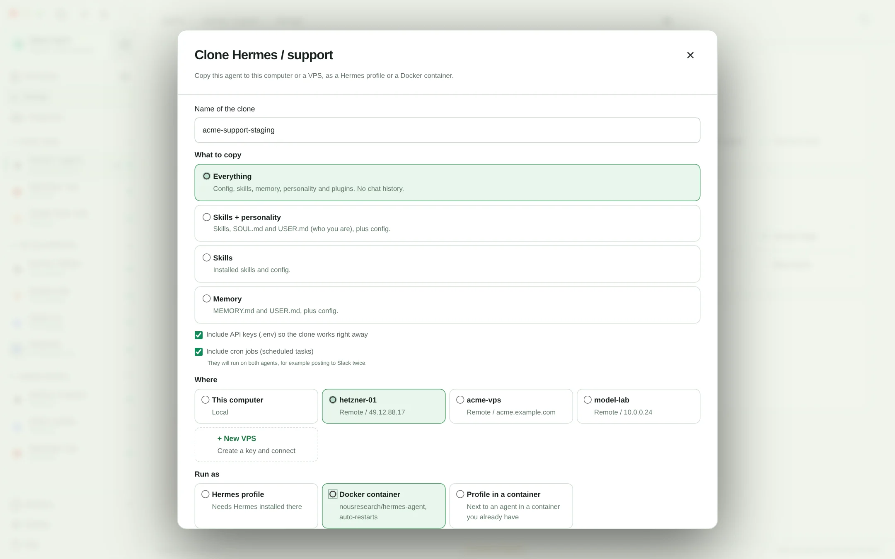Select hetzner-01 remote destination

tap(384, 406)
